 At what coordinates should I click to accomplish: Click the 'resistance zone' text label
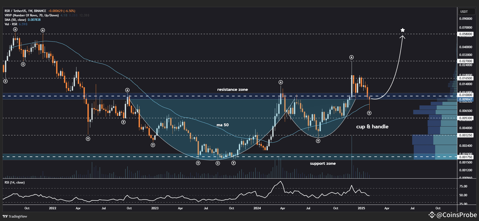pyautogui.click(x=233, y=90)
